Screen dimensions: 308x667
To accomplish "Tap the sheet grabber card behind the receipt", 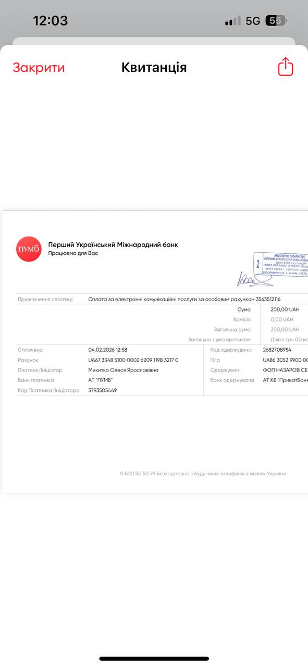I will coord(154,41).
